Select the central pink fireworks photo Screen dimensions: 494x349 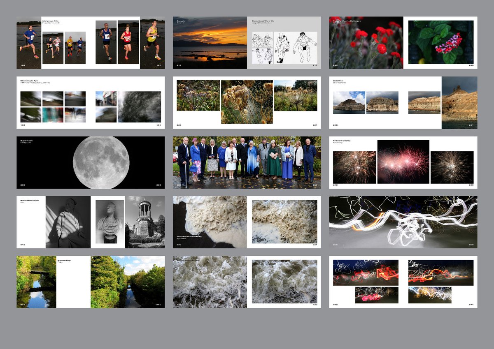(x=403, y=162)
